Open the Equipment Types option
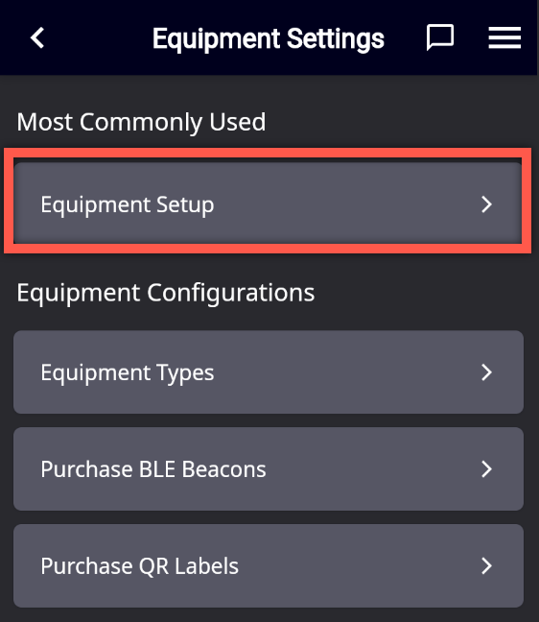 click(269, 372)
